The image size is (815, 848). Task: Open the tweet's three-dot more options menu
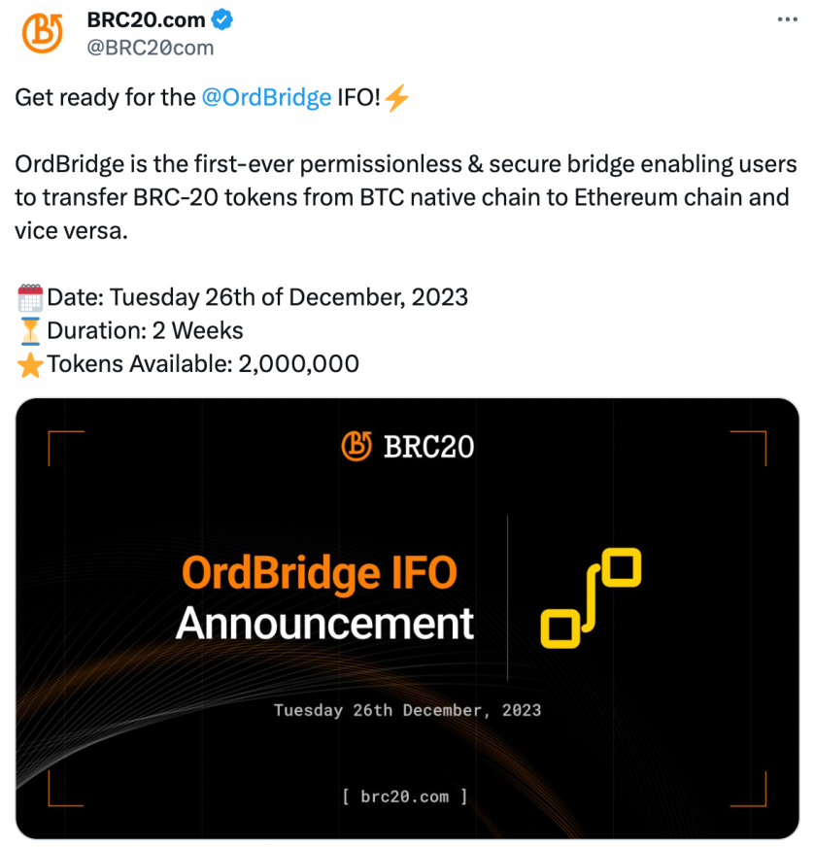(789, 19)
